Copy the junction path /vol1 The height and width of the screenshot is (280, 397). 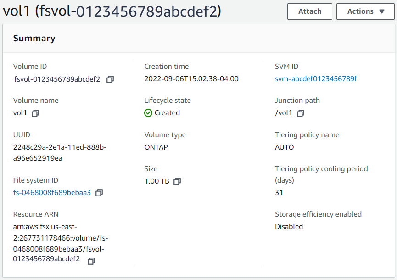pyautogui.click(x=301, y=113)
